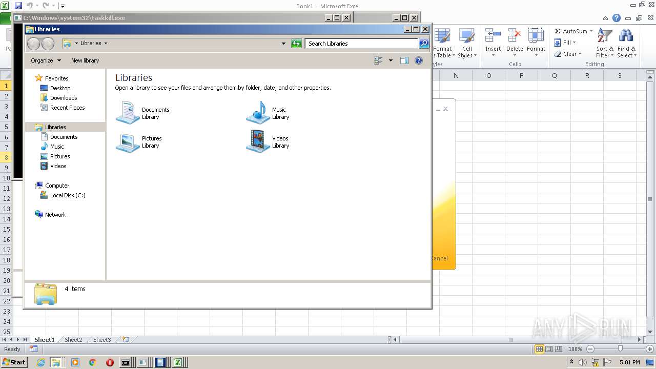Switch to Page Layout view in status bar
The width and height of the screenshot is (656, 369).
(x=549, y=349)
